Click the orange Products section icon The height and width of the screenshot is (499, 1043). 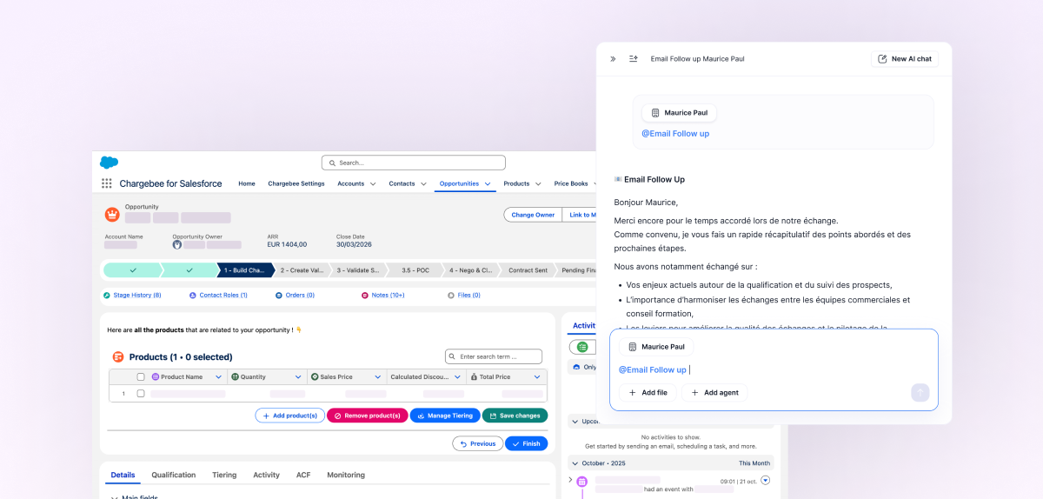click(118, 356)
